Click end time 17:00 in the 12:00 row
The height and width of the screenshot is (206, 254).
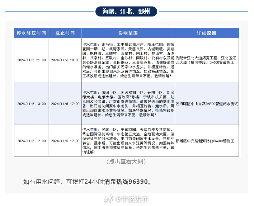click(x=65, y=141)
